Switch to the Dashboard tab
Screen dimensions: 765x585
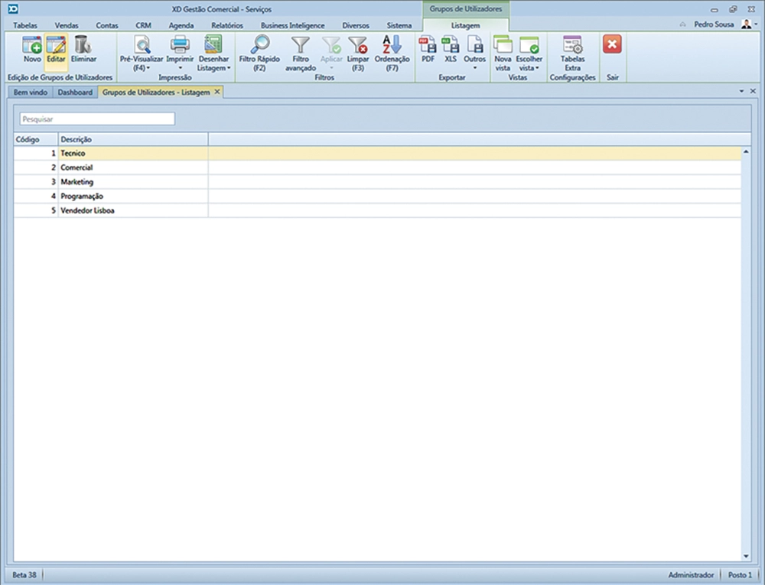(x=76, y=93)
